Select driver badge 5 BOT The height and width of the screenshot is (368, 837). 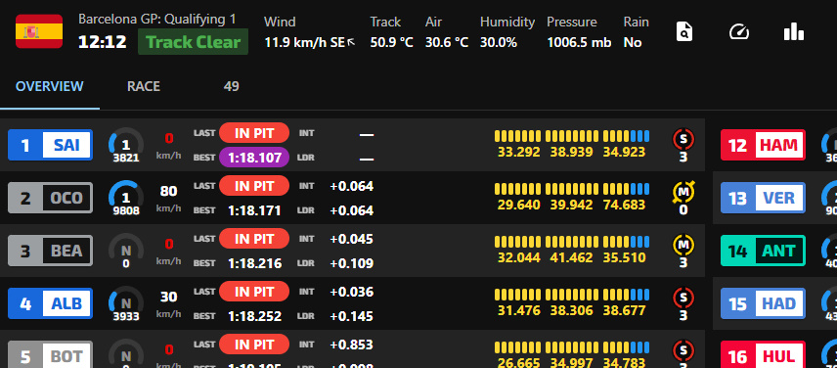pyautogui.click(x=50, y=354)
